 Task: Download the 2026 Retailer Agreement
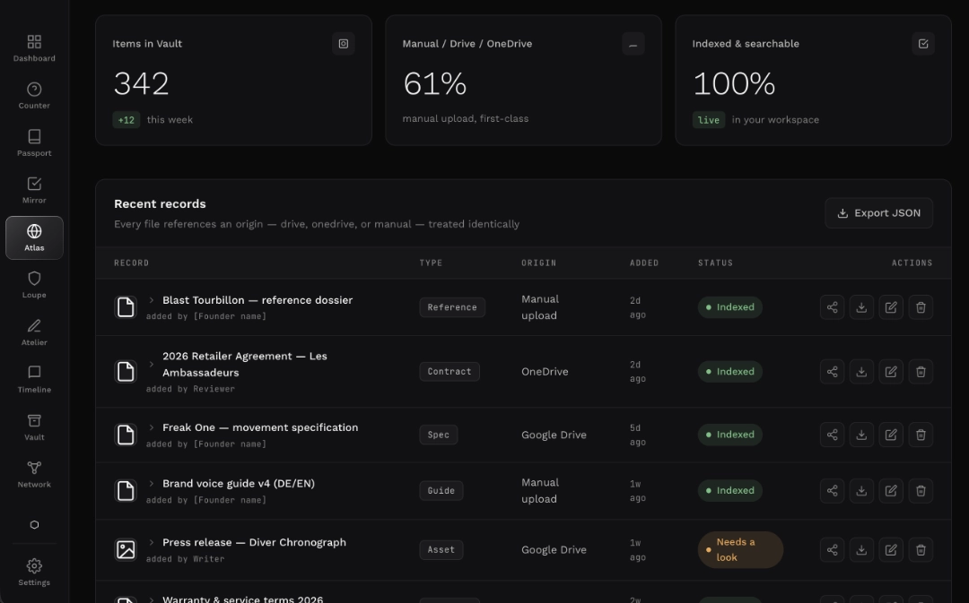tap(861, 372)
